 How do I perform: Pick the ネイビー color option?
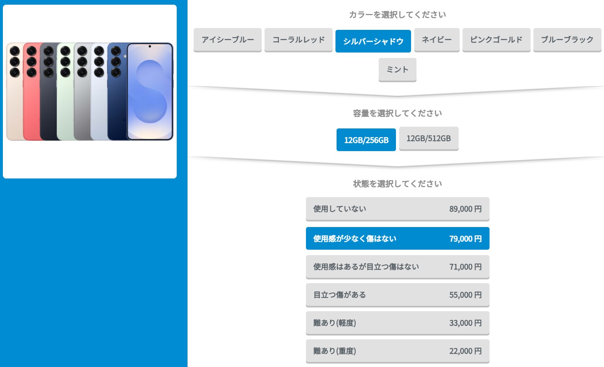(437, 40)
